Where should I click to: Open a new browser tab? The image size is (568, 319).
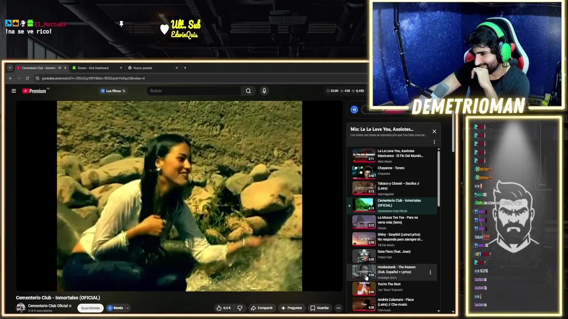point(185,68)
